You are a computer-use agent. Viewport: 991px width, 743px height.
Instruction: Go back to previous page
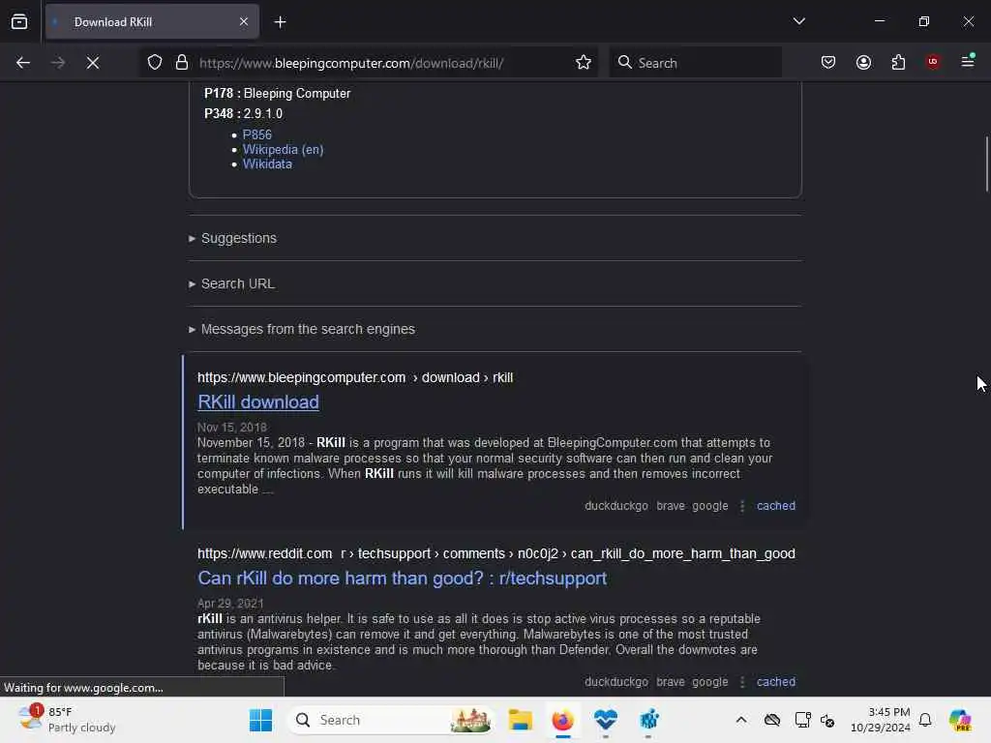click(23, 63)
